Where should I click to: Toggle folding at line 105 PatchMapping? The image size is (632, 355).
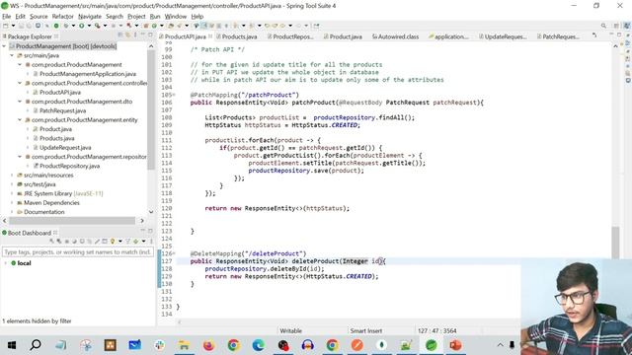(174, 95)
